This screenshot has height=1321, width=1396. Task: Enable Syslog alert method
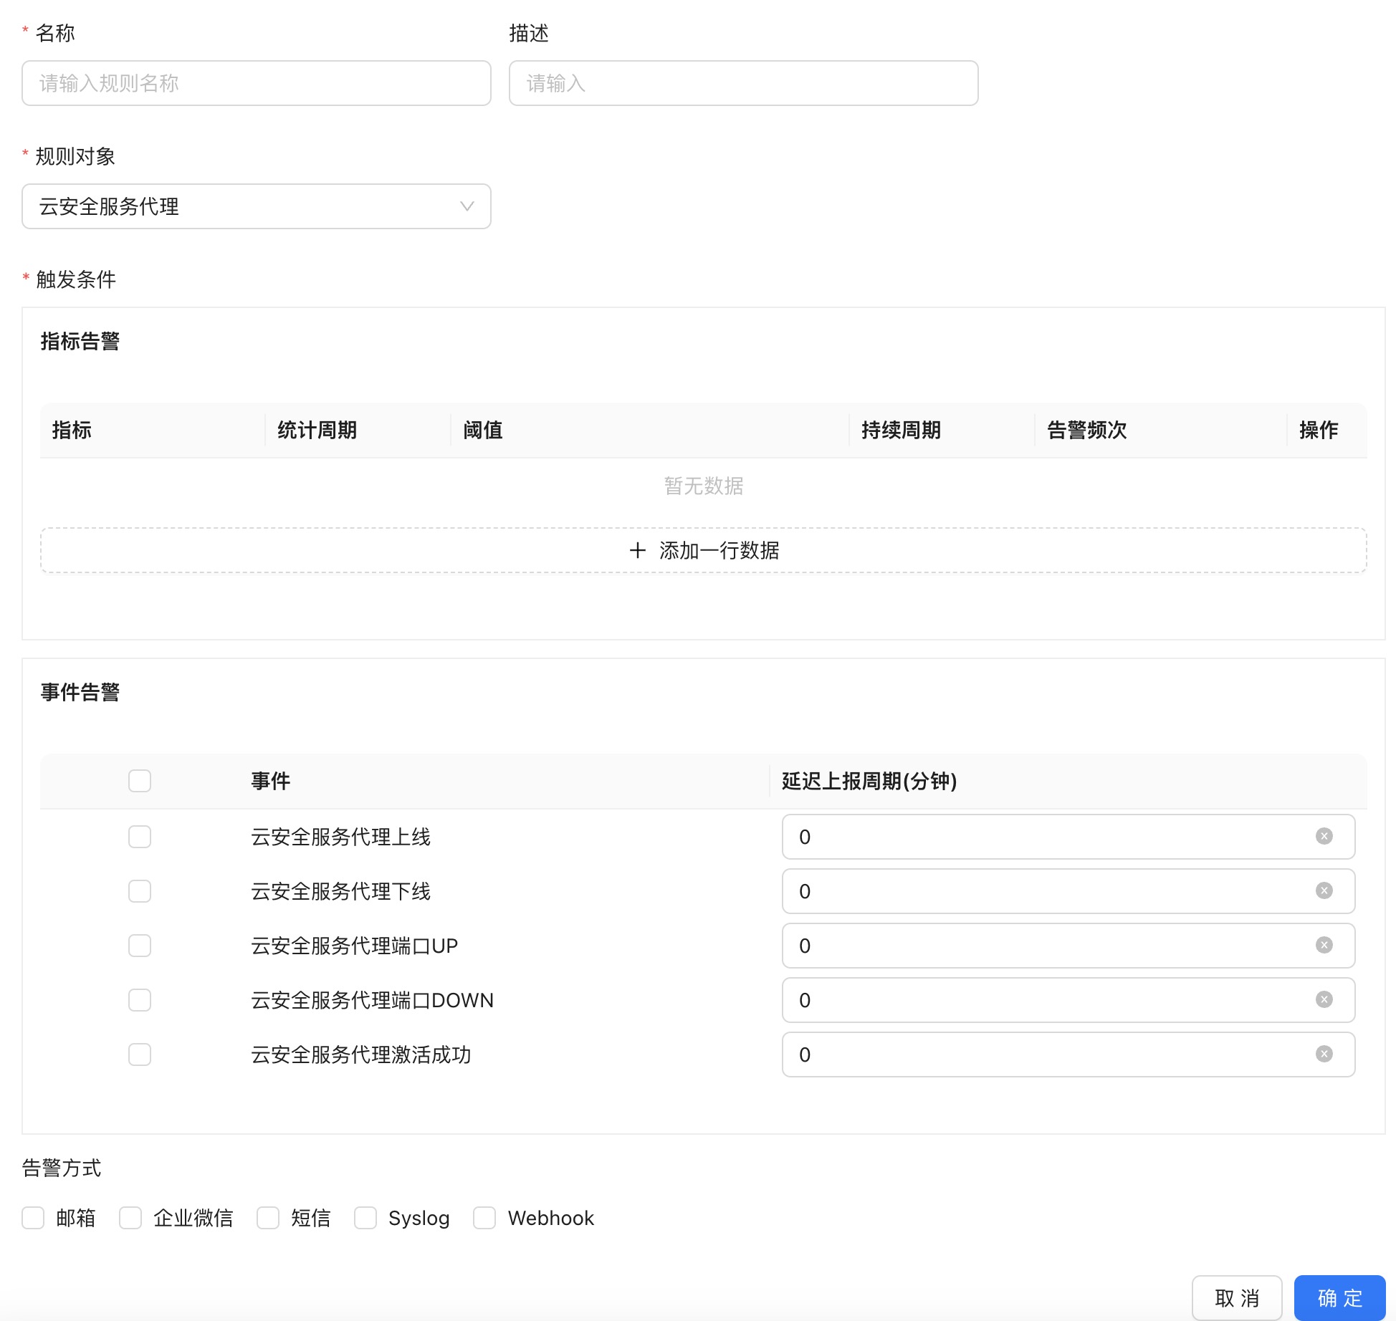tap(365, 1217)
